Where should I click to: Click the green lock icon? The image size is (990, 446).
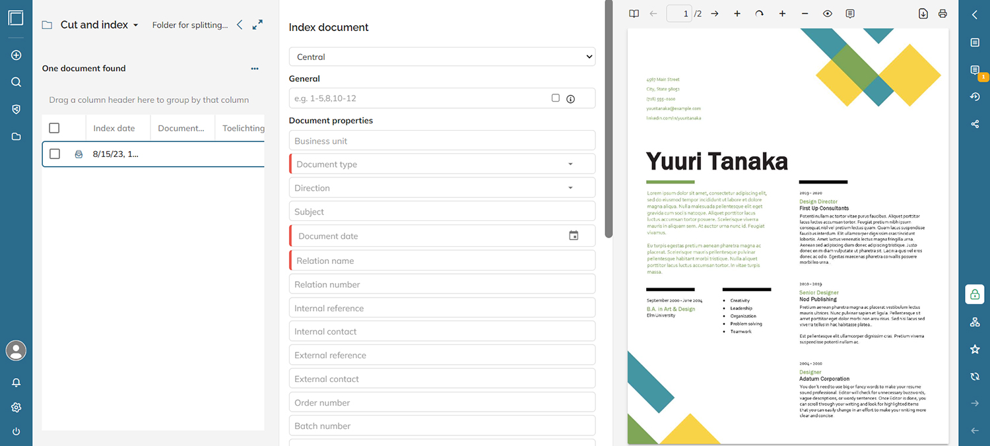point(975,294)
